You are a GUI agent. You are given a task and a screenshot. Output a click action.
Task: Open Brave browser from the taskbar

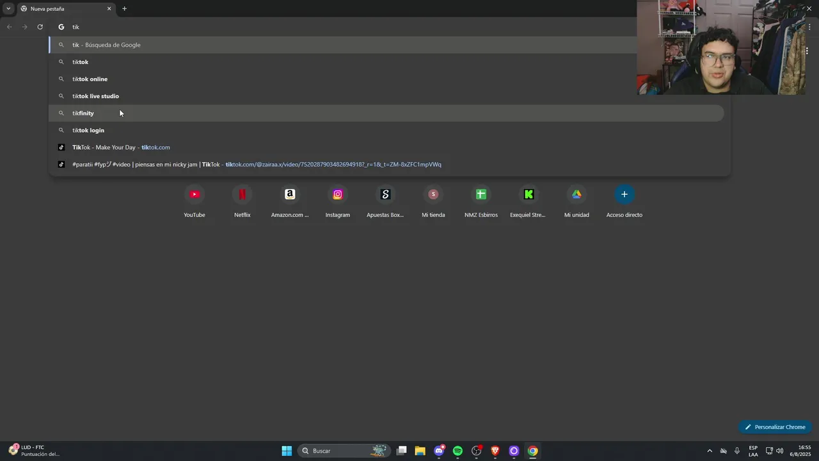[495, 451]
